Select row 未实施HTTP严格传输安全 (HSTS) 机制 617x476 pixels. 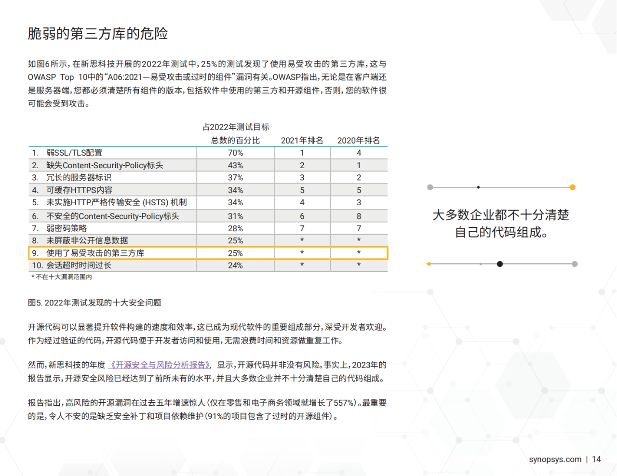tap(208, 202)
